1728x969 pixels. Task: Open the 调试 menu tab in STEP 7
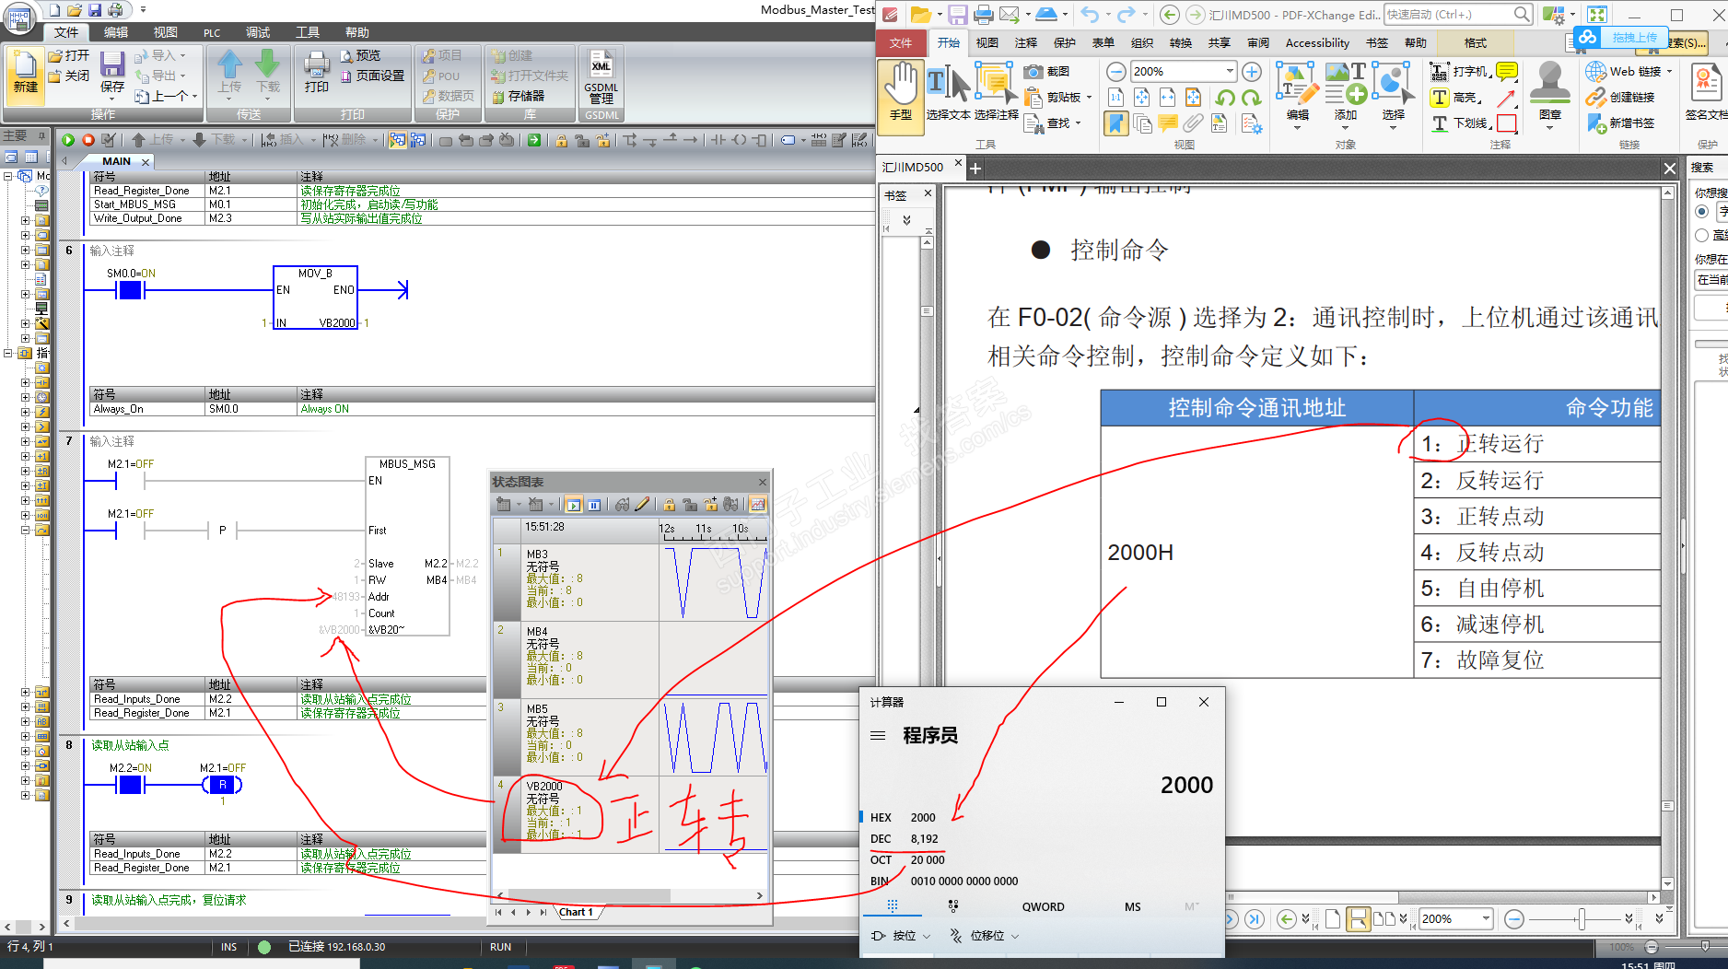[x=258, y=32]
